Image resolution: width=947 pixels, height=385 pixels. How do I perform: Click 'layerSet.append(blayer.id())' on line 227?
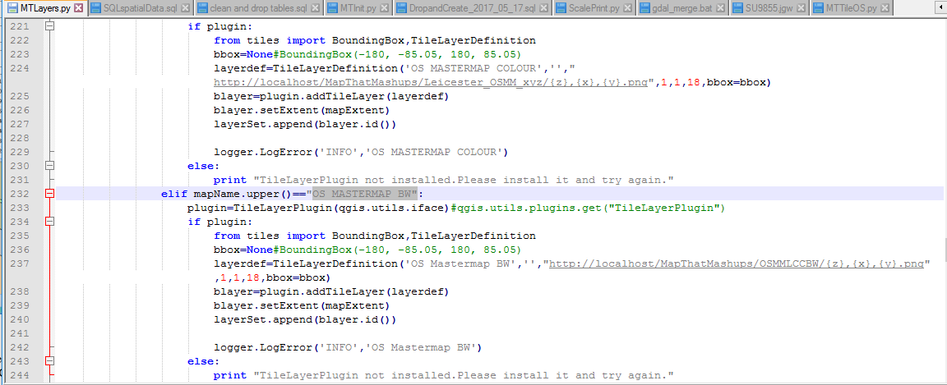pos(304,124)
